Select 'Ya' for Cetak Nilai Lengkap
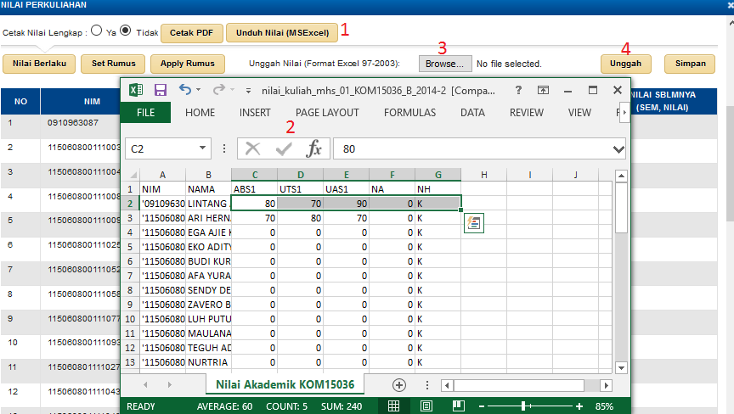734x414 pixels. coord(97,31)
